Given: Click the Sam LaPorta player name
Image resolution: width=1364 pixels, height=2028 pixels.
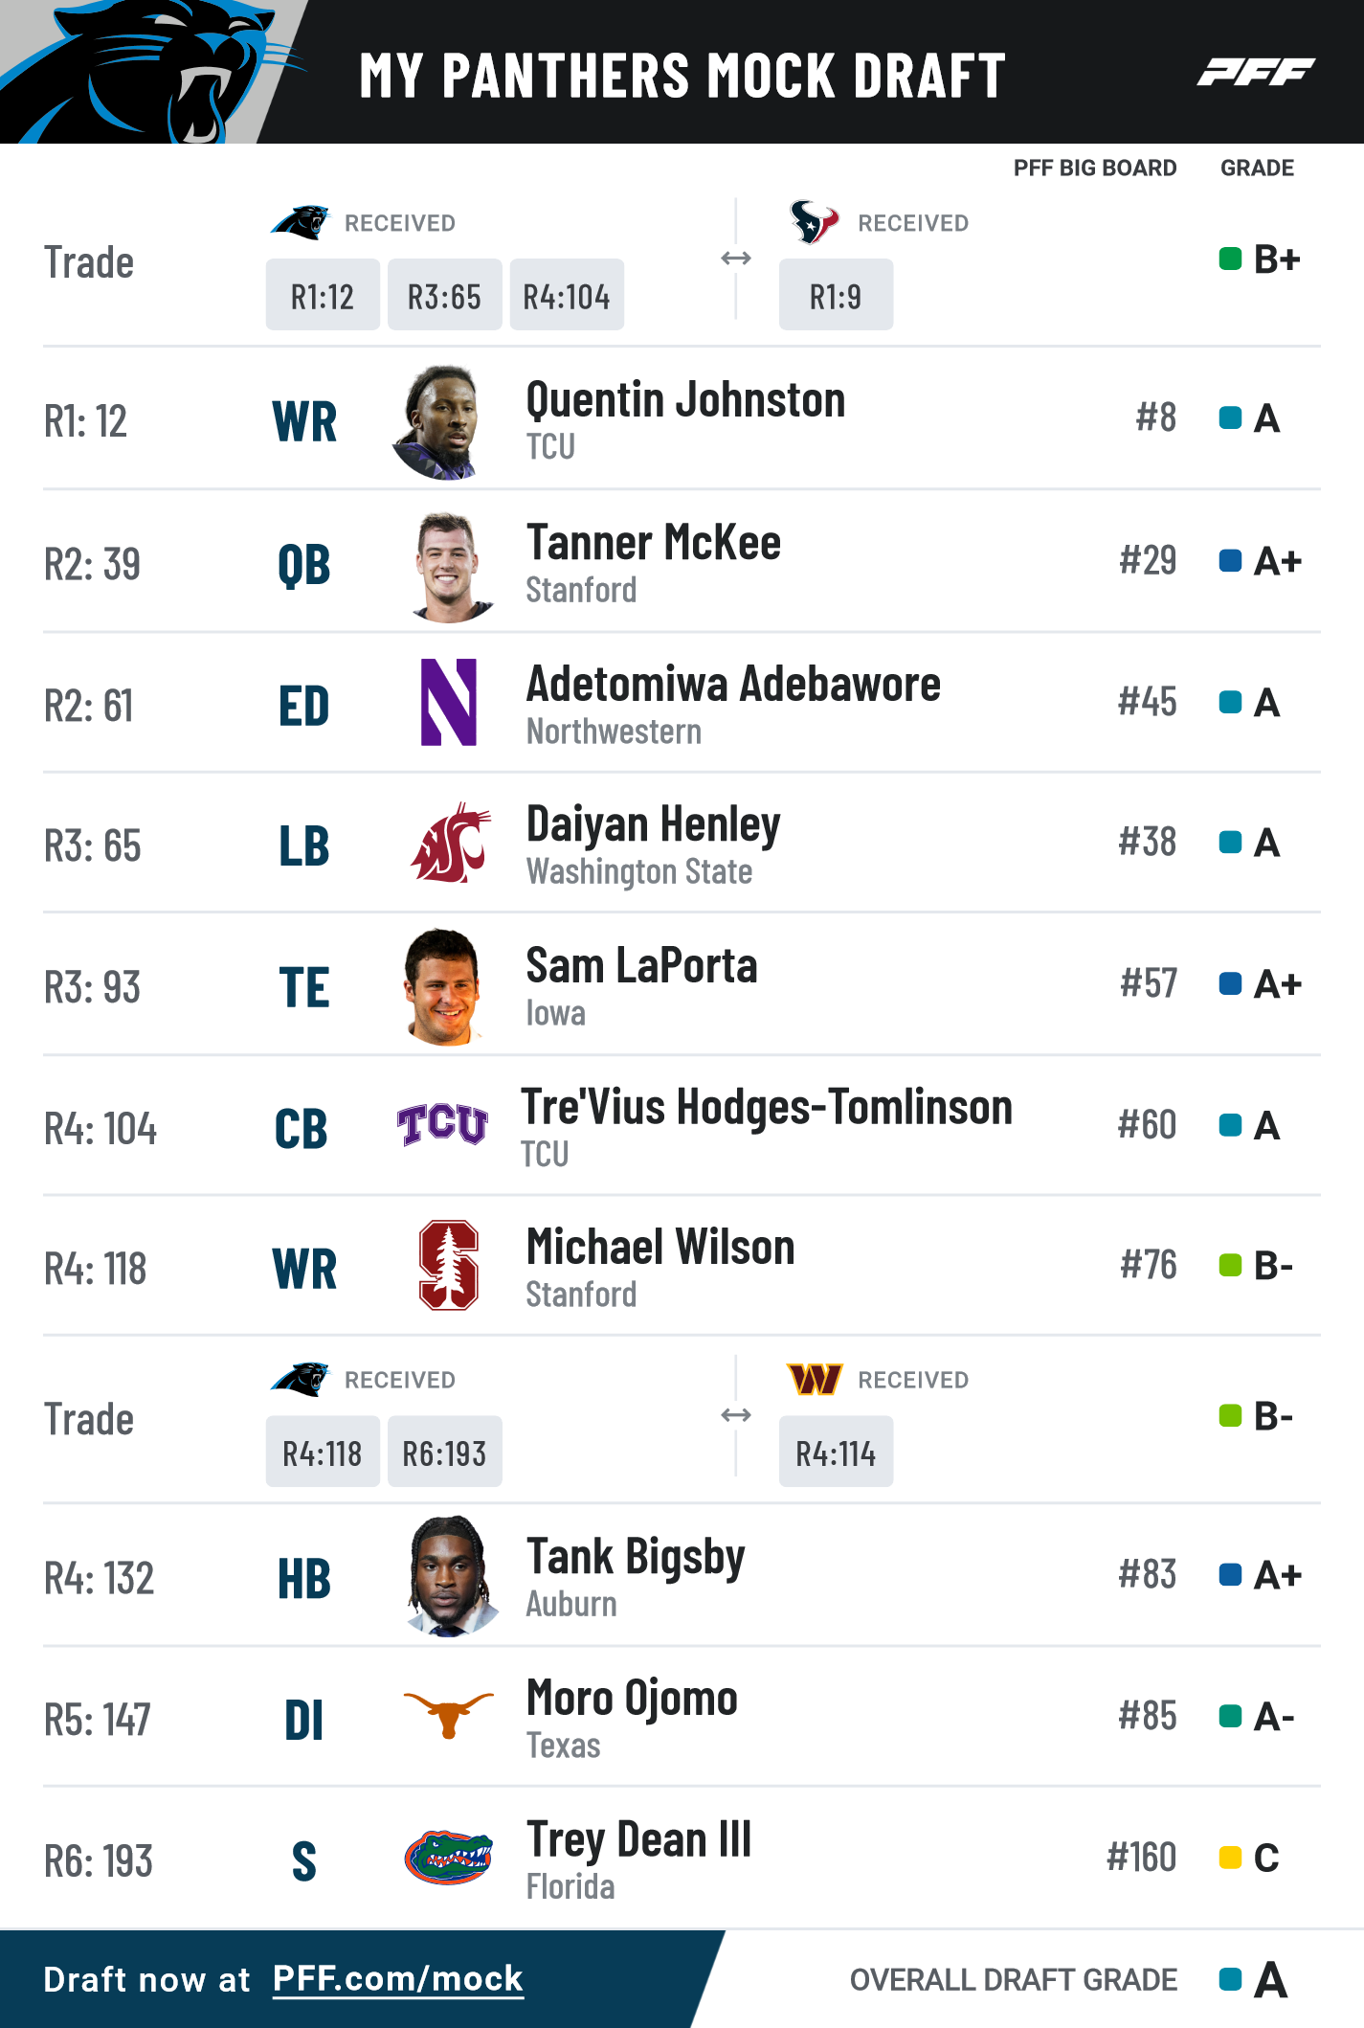Looking at the screenshot, I should (641, 965).
